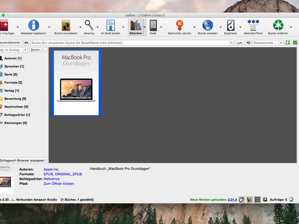Toggle the cover grid view button
This screenshot has width=299, height=224.
point(257,200)
